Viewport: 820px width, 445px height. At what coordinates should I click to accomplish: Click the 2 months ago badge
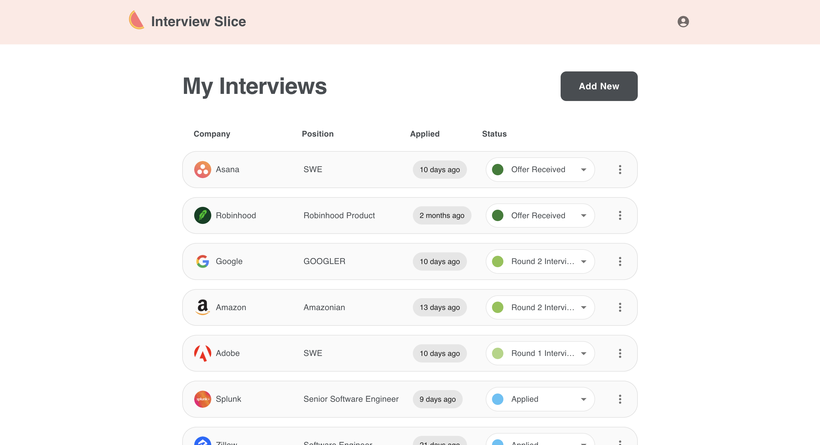click(442, 215)
